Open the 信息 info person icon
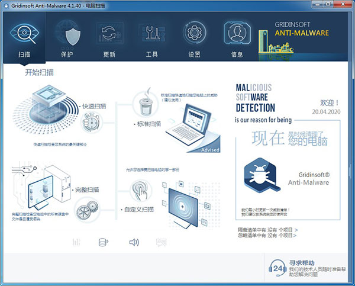Viewport: 355px width, 286px height. coord(237,33)
